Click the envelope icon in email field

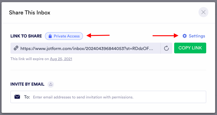coord(17,97)
